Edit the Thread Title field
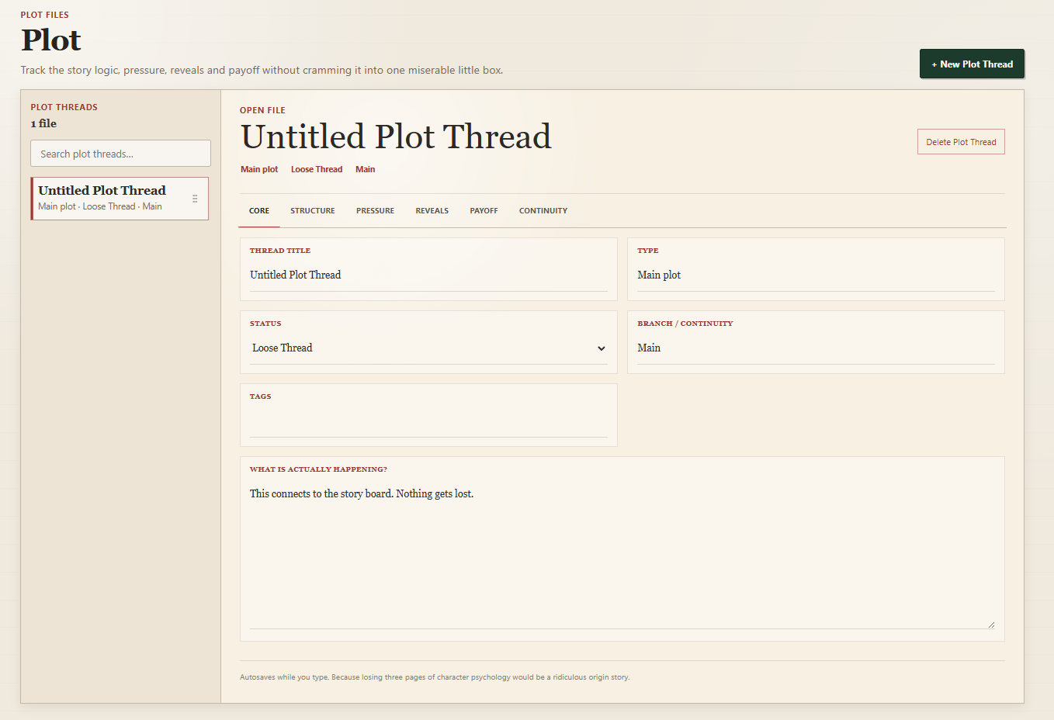The width and height of the screenshot is (1054, 720). pos(428,275)
